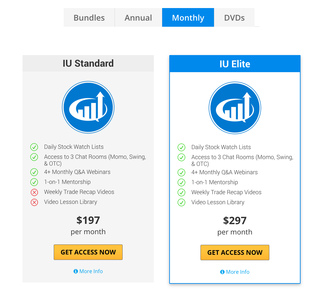Click red X beside Standard Video Lesson Library

34,202
